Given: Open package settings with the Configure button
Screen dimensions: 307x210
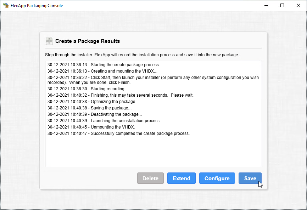Looking at the screenshot, I should (x=217, y=178).
